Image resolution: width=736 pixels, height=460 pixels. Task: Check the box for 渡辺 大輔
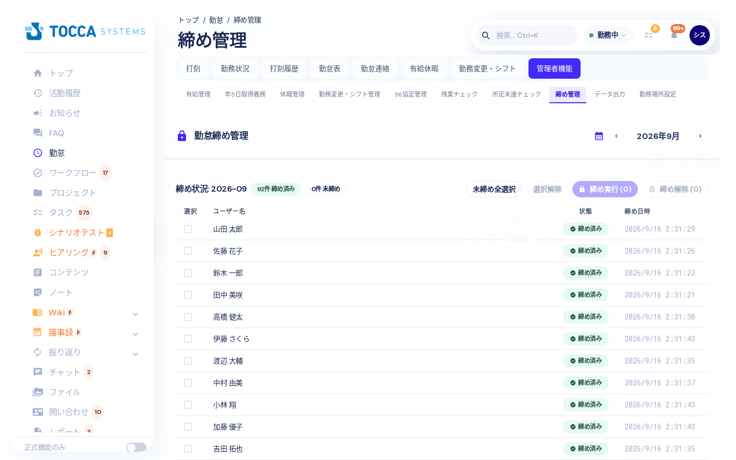tap(188, 361)
